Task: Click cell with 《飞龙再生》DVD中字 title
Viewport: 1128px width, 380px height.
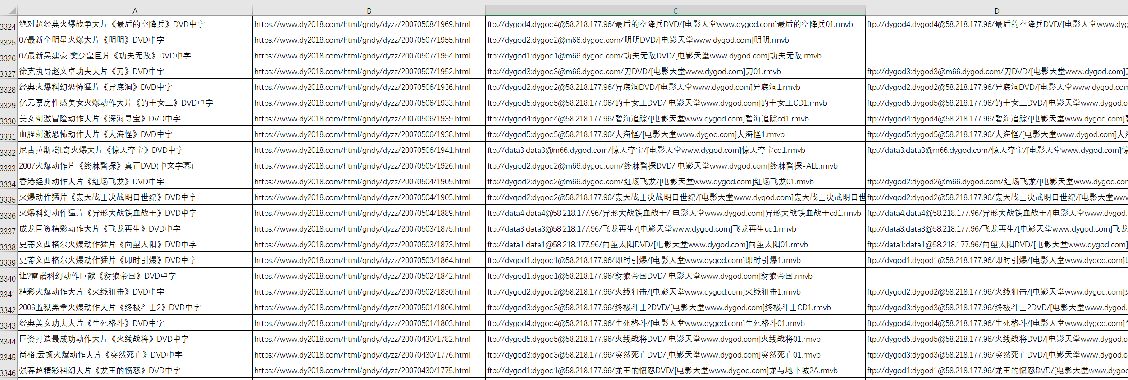Action: pos(135,228)
